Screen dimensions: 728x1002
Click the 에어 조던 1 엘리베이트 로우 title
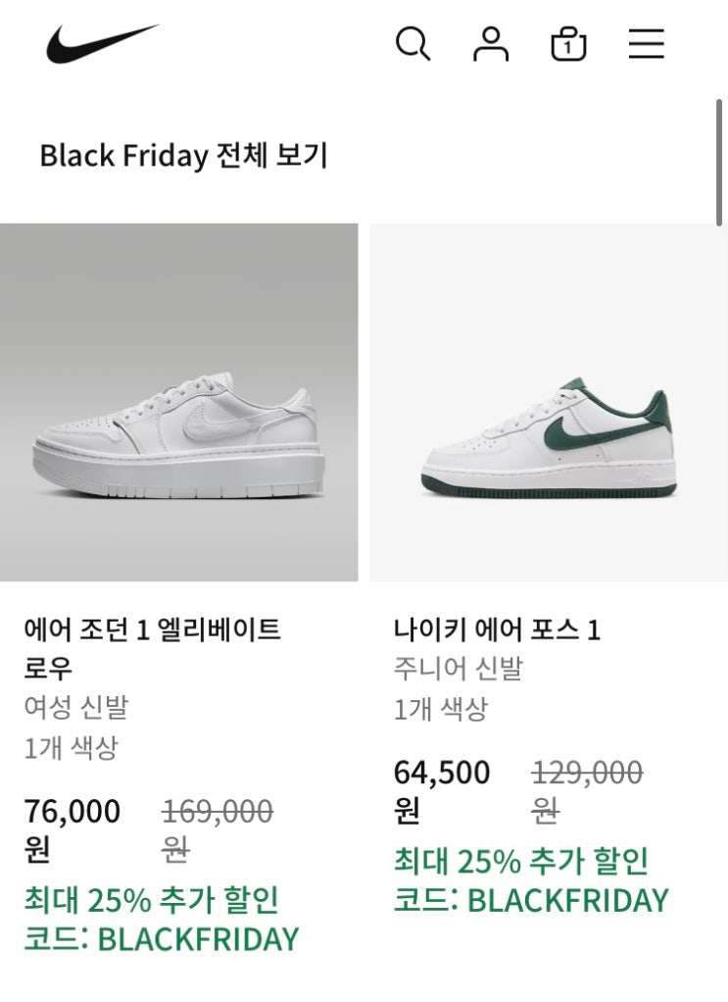(152, 648)
